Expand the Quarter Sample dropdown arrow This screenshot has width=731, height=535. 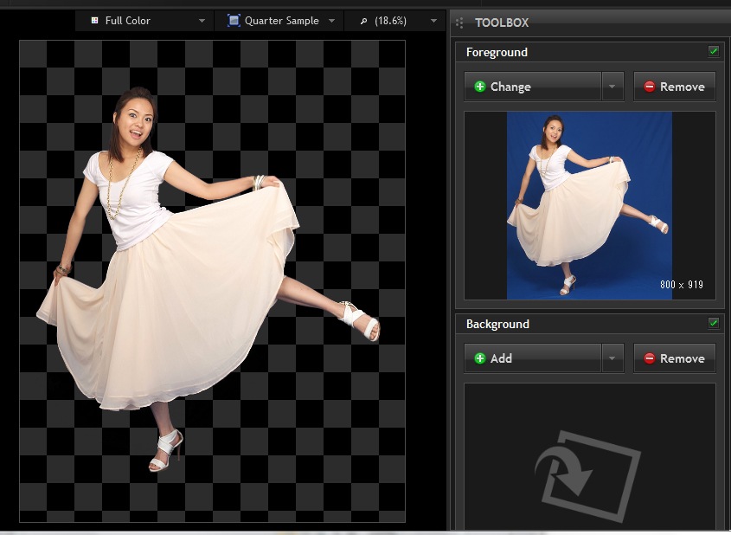332,21
